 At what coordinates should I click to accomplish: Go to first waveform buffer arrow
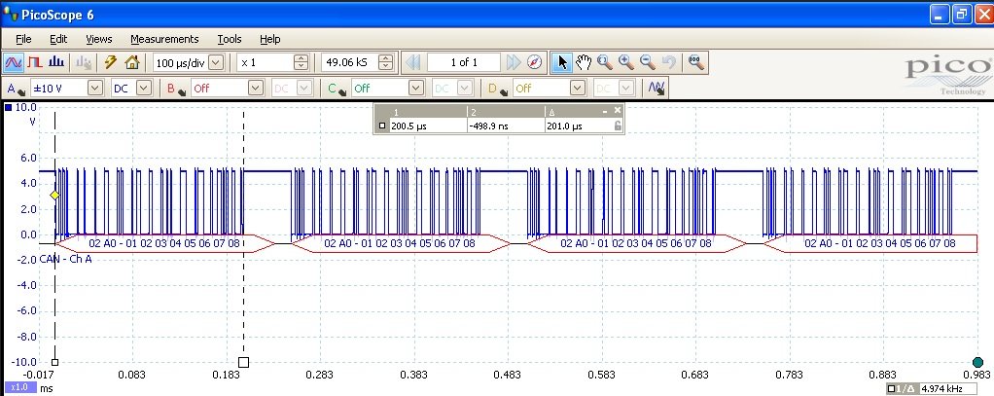point(412,62)
